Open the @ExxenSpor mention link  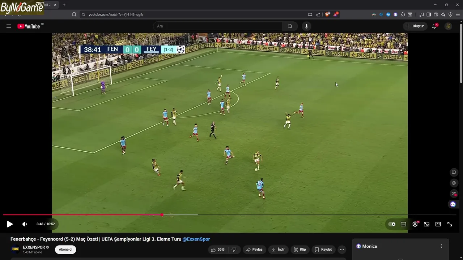click(196, 239)
